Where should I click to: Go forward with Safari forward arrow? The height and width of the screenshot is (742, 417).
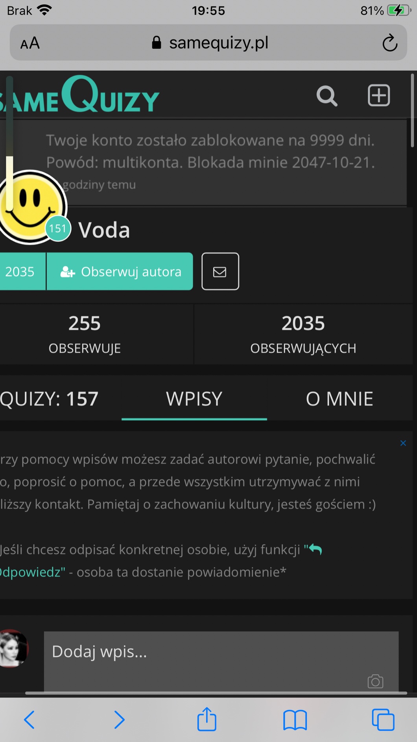[x=119, y=720]
